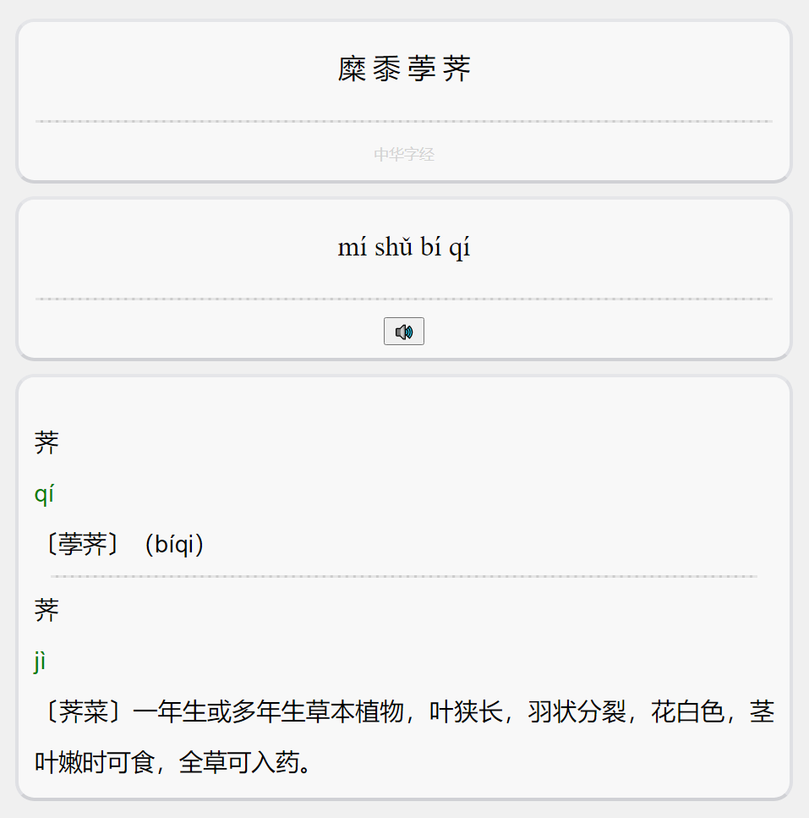Viewport: 809px width, 818px height.
Task: Select the character 荠 in the top heading
Action: [x=456, y=69]
